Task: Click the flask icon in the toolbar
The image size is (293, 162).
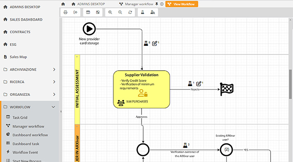Action: click(x=142, y=12)
